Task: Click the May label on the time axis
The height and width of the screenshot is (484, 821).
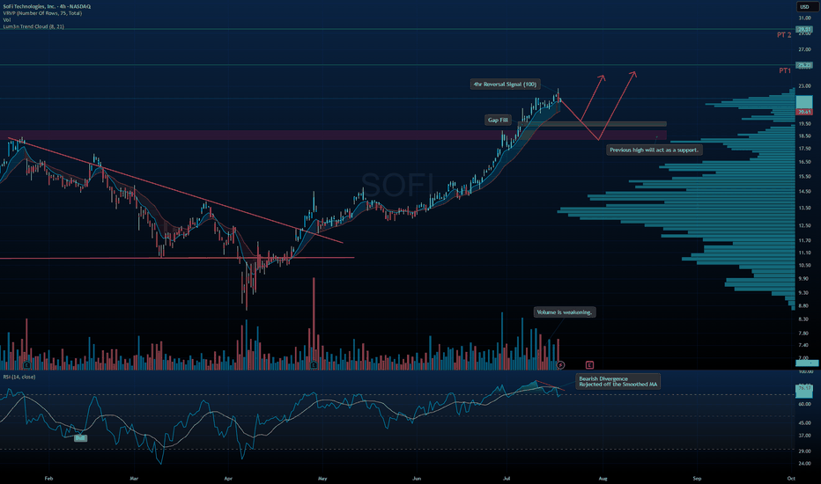Action: pyautogui.click(x=322, y=478)
